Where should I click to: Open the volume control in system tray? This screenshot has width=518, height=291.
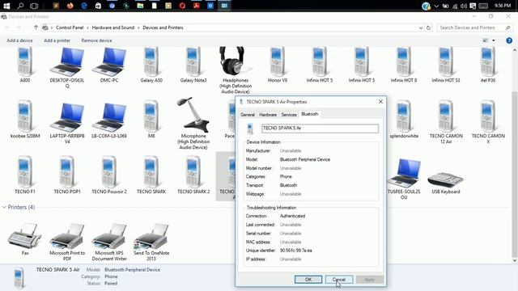click(x=464, y=6)
